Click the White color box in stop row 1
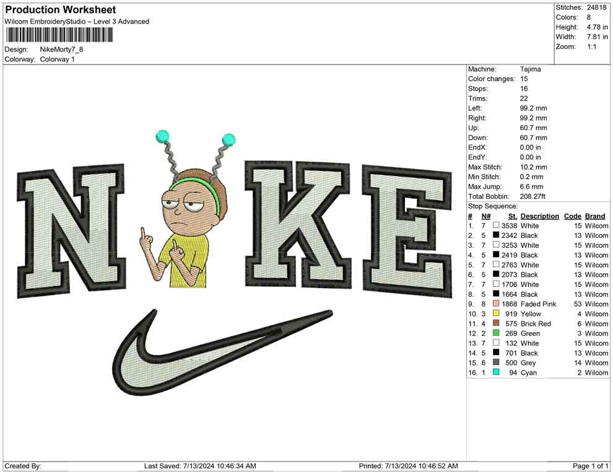The image size is (613, 472). [x=495, y=225]
